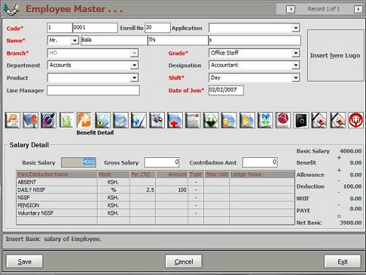Open the Application dropdown
This screenshot has height=275, width=366.
[x=296, y=28]
